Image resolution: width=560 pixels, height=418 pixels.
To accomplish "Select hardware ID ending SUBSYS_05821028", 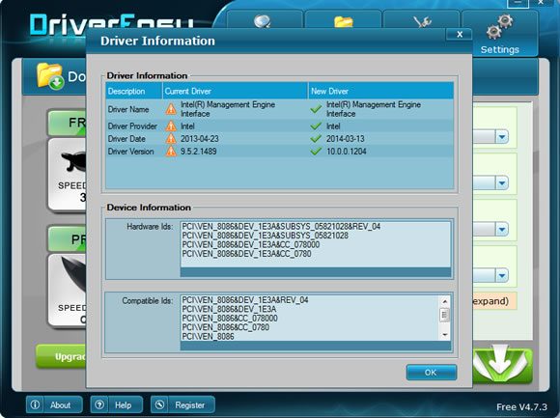I will point(265,236).
